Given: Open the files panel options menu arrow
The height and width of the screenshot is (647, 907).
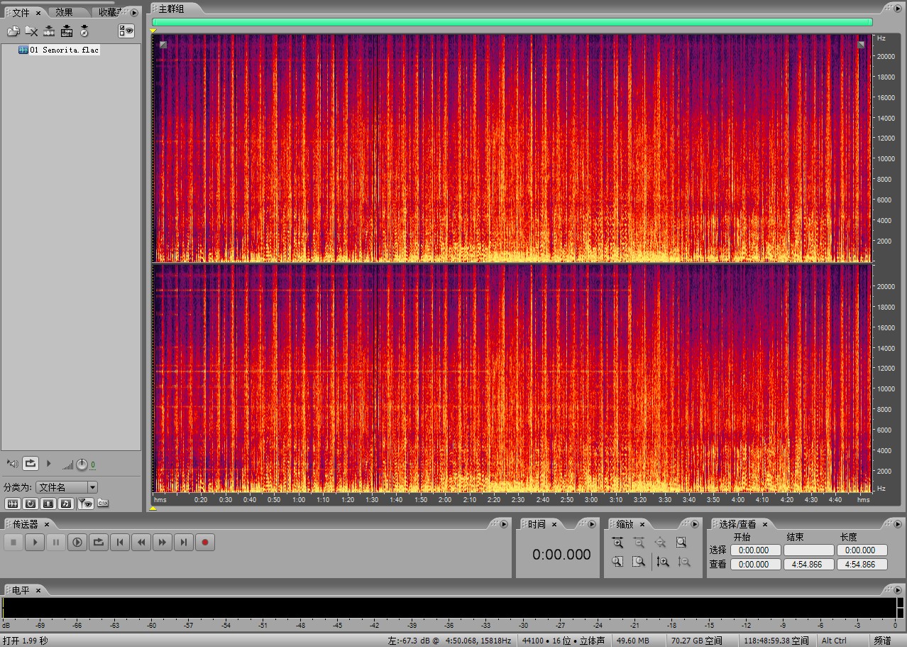Looking at the screenshot, I should click(134, 13).
